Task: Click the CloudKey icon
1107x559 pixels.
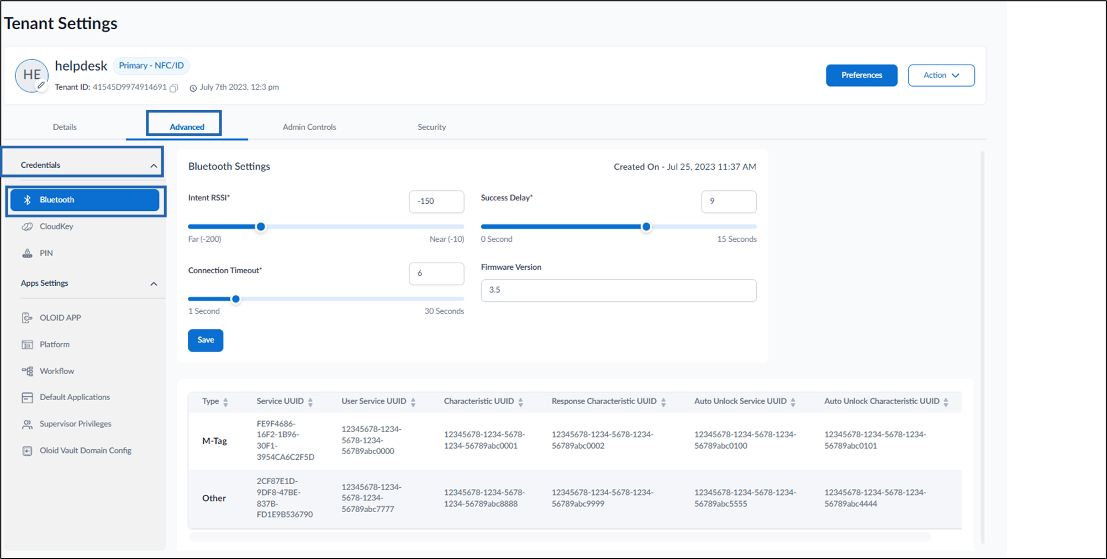Action: (x=27, y=226)
